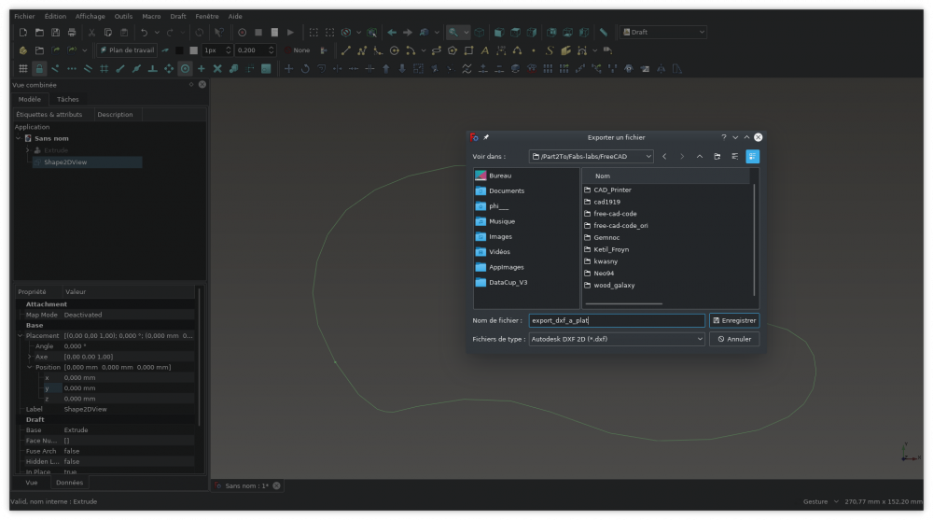
Task: Open the Fichier menu
Action: 24,16
